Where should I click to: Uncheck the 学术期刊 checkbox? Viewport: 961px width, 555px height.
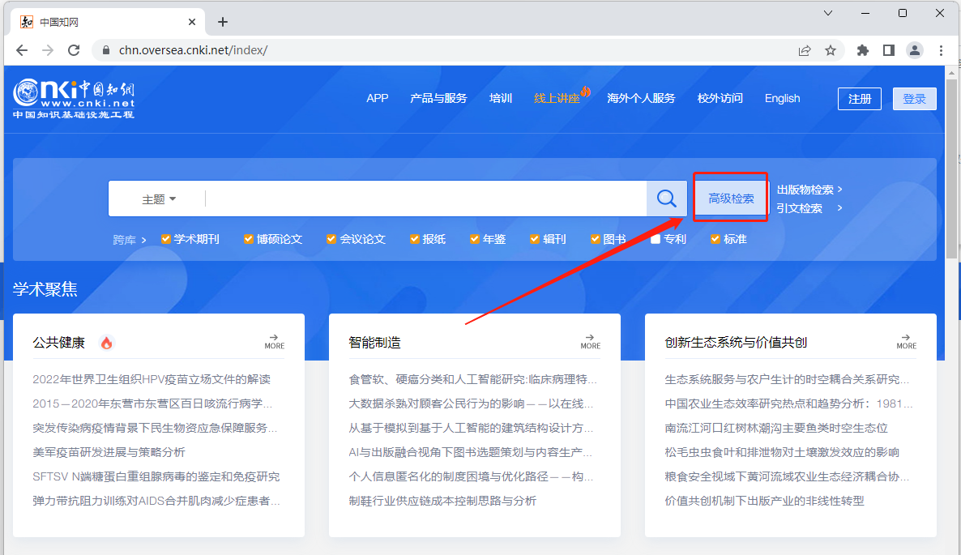pos(167,238)
